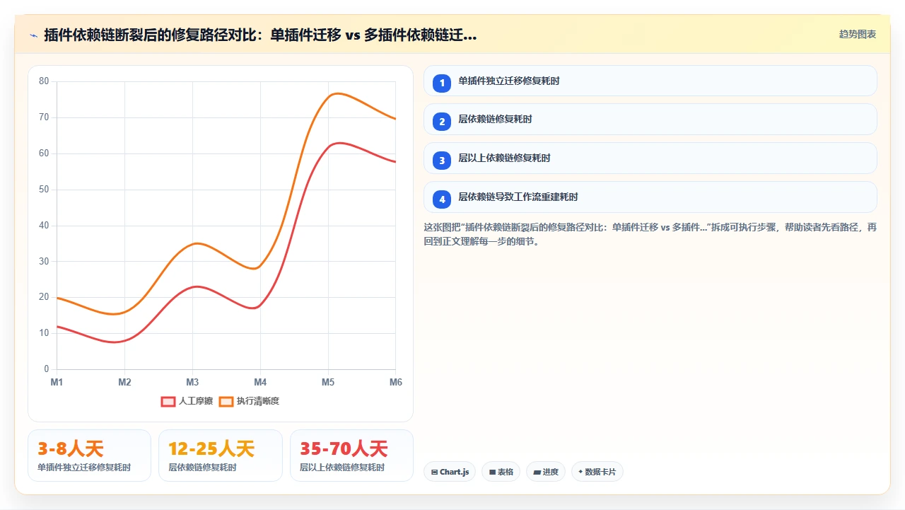Select the 进度 tag
The height and width of the screenshot is (510, 905).
(x=545, y=472)
